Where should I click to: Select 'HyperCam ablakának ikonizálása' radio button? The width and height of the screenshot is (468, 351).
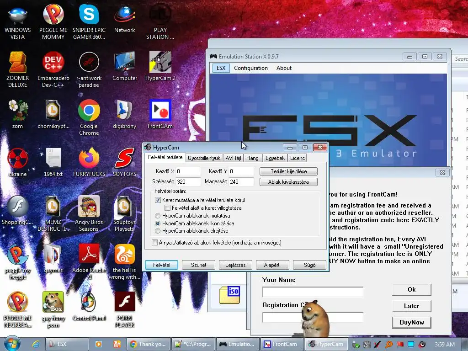(158, 223)
